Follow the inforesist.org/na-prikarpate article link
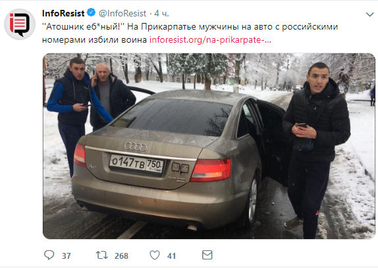The width and height of the screenshot is (378, 270). point(210,39)
